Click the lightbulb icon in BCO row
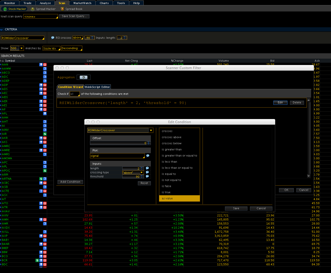This screenshot has height=273, width=331. click(x=41, y=256)
